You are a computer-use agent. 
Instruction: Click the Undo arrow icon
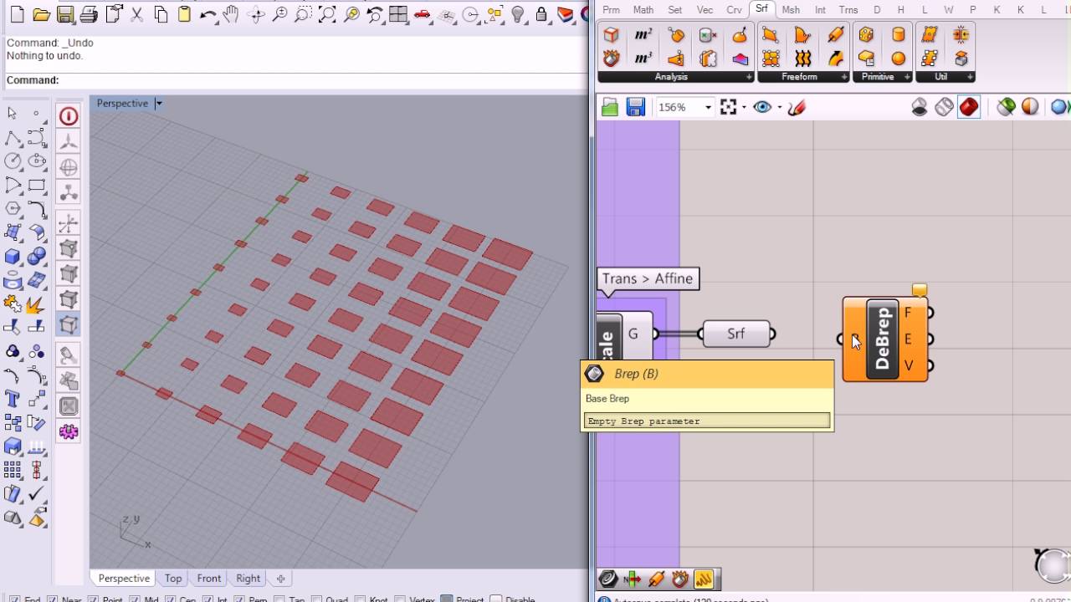[x=208, y=14]
